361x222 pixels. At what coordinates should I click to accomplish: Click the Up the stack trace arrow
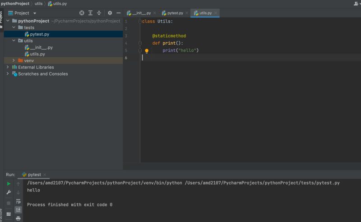[x=18, y=184]
